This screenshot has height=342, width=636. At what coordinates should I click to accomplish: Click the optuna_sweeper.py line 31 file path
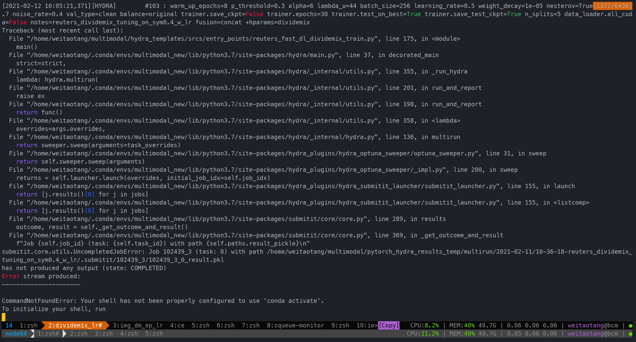pyautogui.click(x=252, y=153)
